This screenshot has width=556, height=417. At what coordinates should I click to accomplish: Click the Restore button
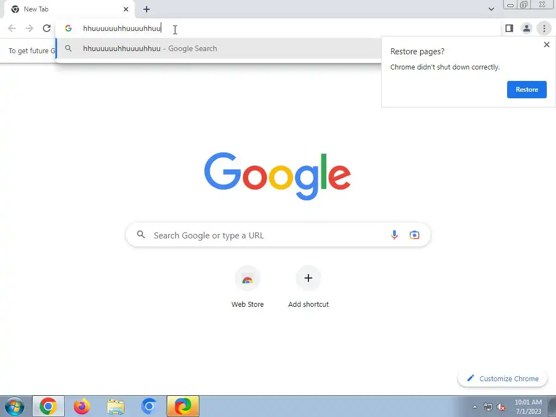pos(527,90)
